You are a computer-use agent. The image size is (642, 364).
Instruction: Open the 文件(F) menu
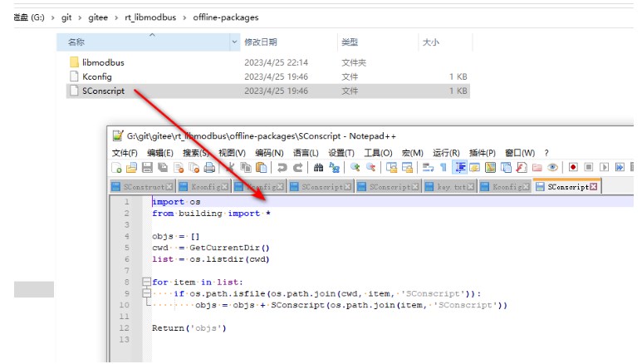(125, 153)
